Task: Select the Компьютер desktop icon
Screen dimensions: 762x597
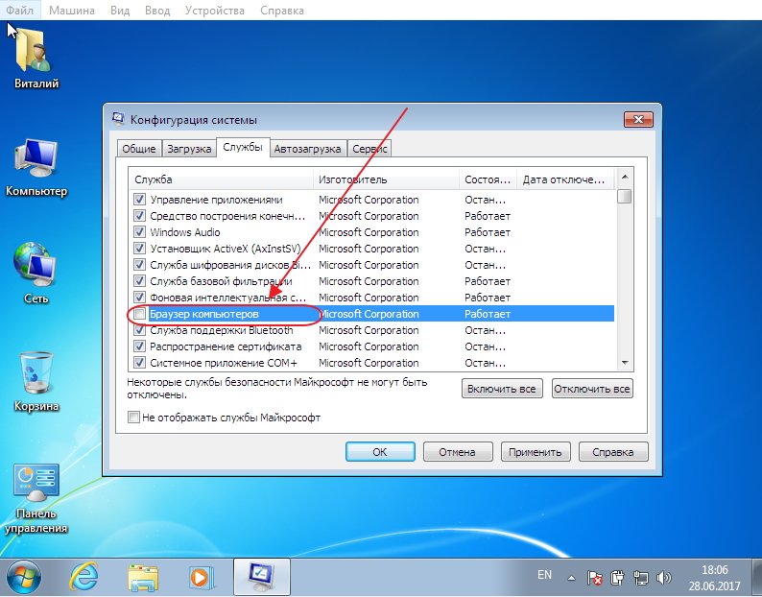Action: 36,167
